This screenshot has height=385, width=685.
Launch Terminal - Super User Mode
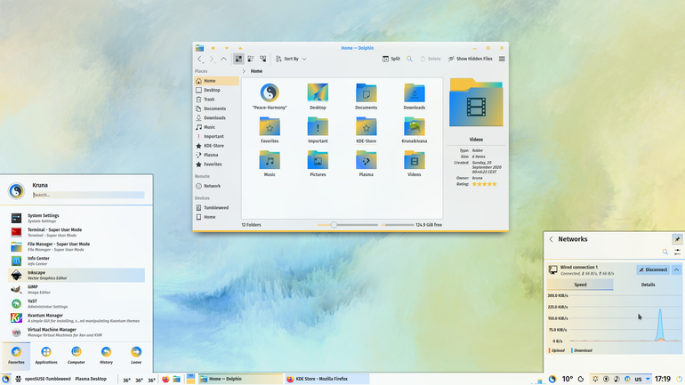(x=77, y=232)
